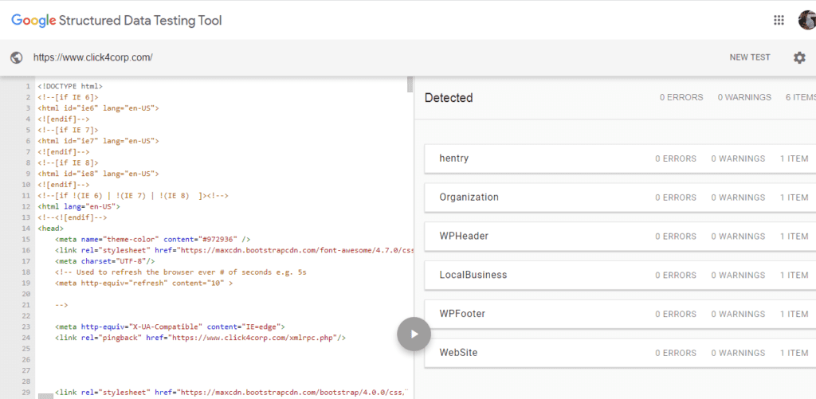Expand the WPHeader result row

(x=620, y=237)
